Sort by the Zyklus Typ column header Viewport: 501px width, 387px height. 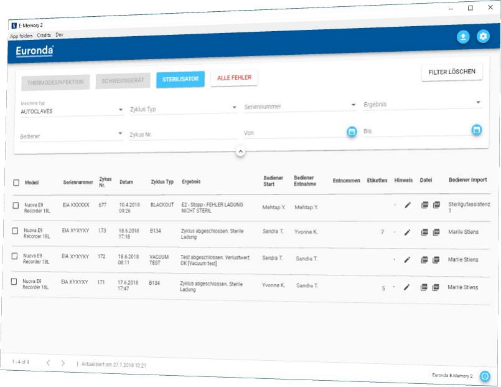(x=162, y=182)
